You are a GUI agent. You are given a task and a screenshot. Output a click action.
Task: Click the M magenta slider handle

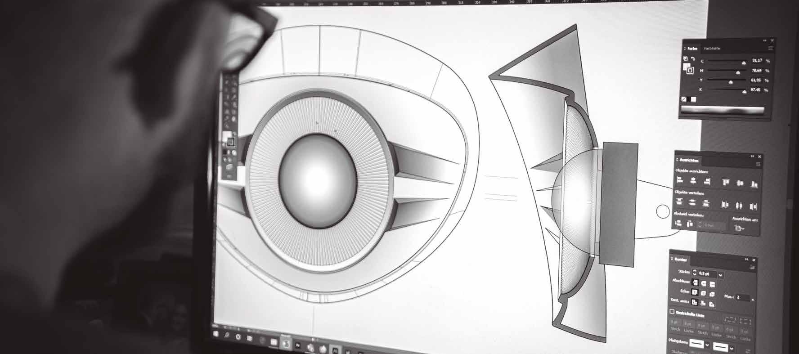738,73
